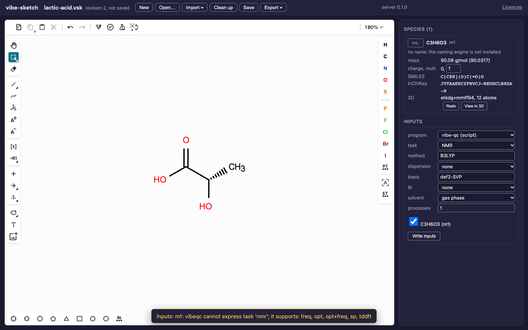Image resolution: width=528 pixels, height=330 pixels.
Task: Insert the benzene ring template
Action: pos(14,319)
